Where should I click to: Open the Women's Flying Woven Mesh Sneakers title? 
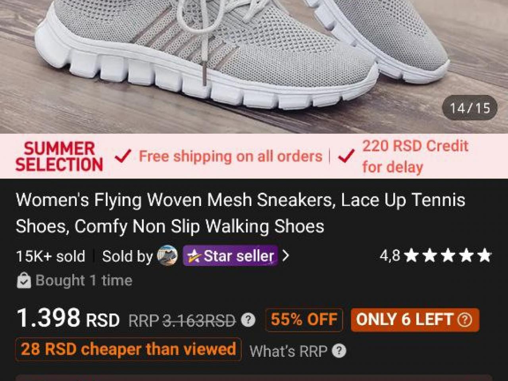click(x=240, y=213)
